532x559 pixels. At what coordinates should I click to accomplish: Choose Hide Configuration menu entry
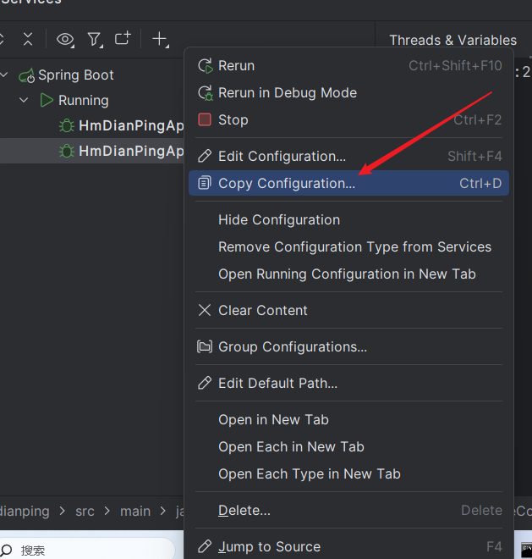pyautogui.click(x=348, y=219)
